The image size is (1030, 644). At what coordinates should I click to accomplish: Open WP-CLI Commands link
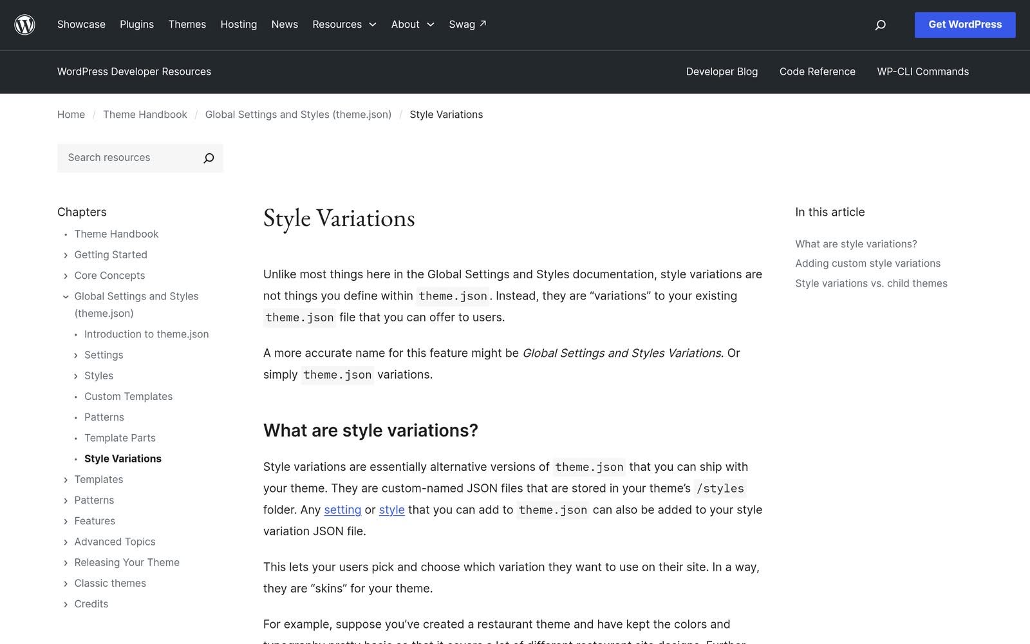[922, 71]
